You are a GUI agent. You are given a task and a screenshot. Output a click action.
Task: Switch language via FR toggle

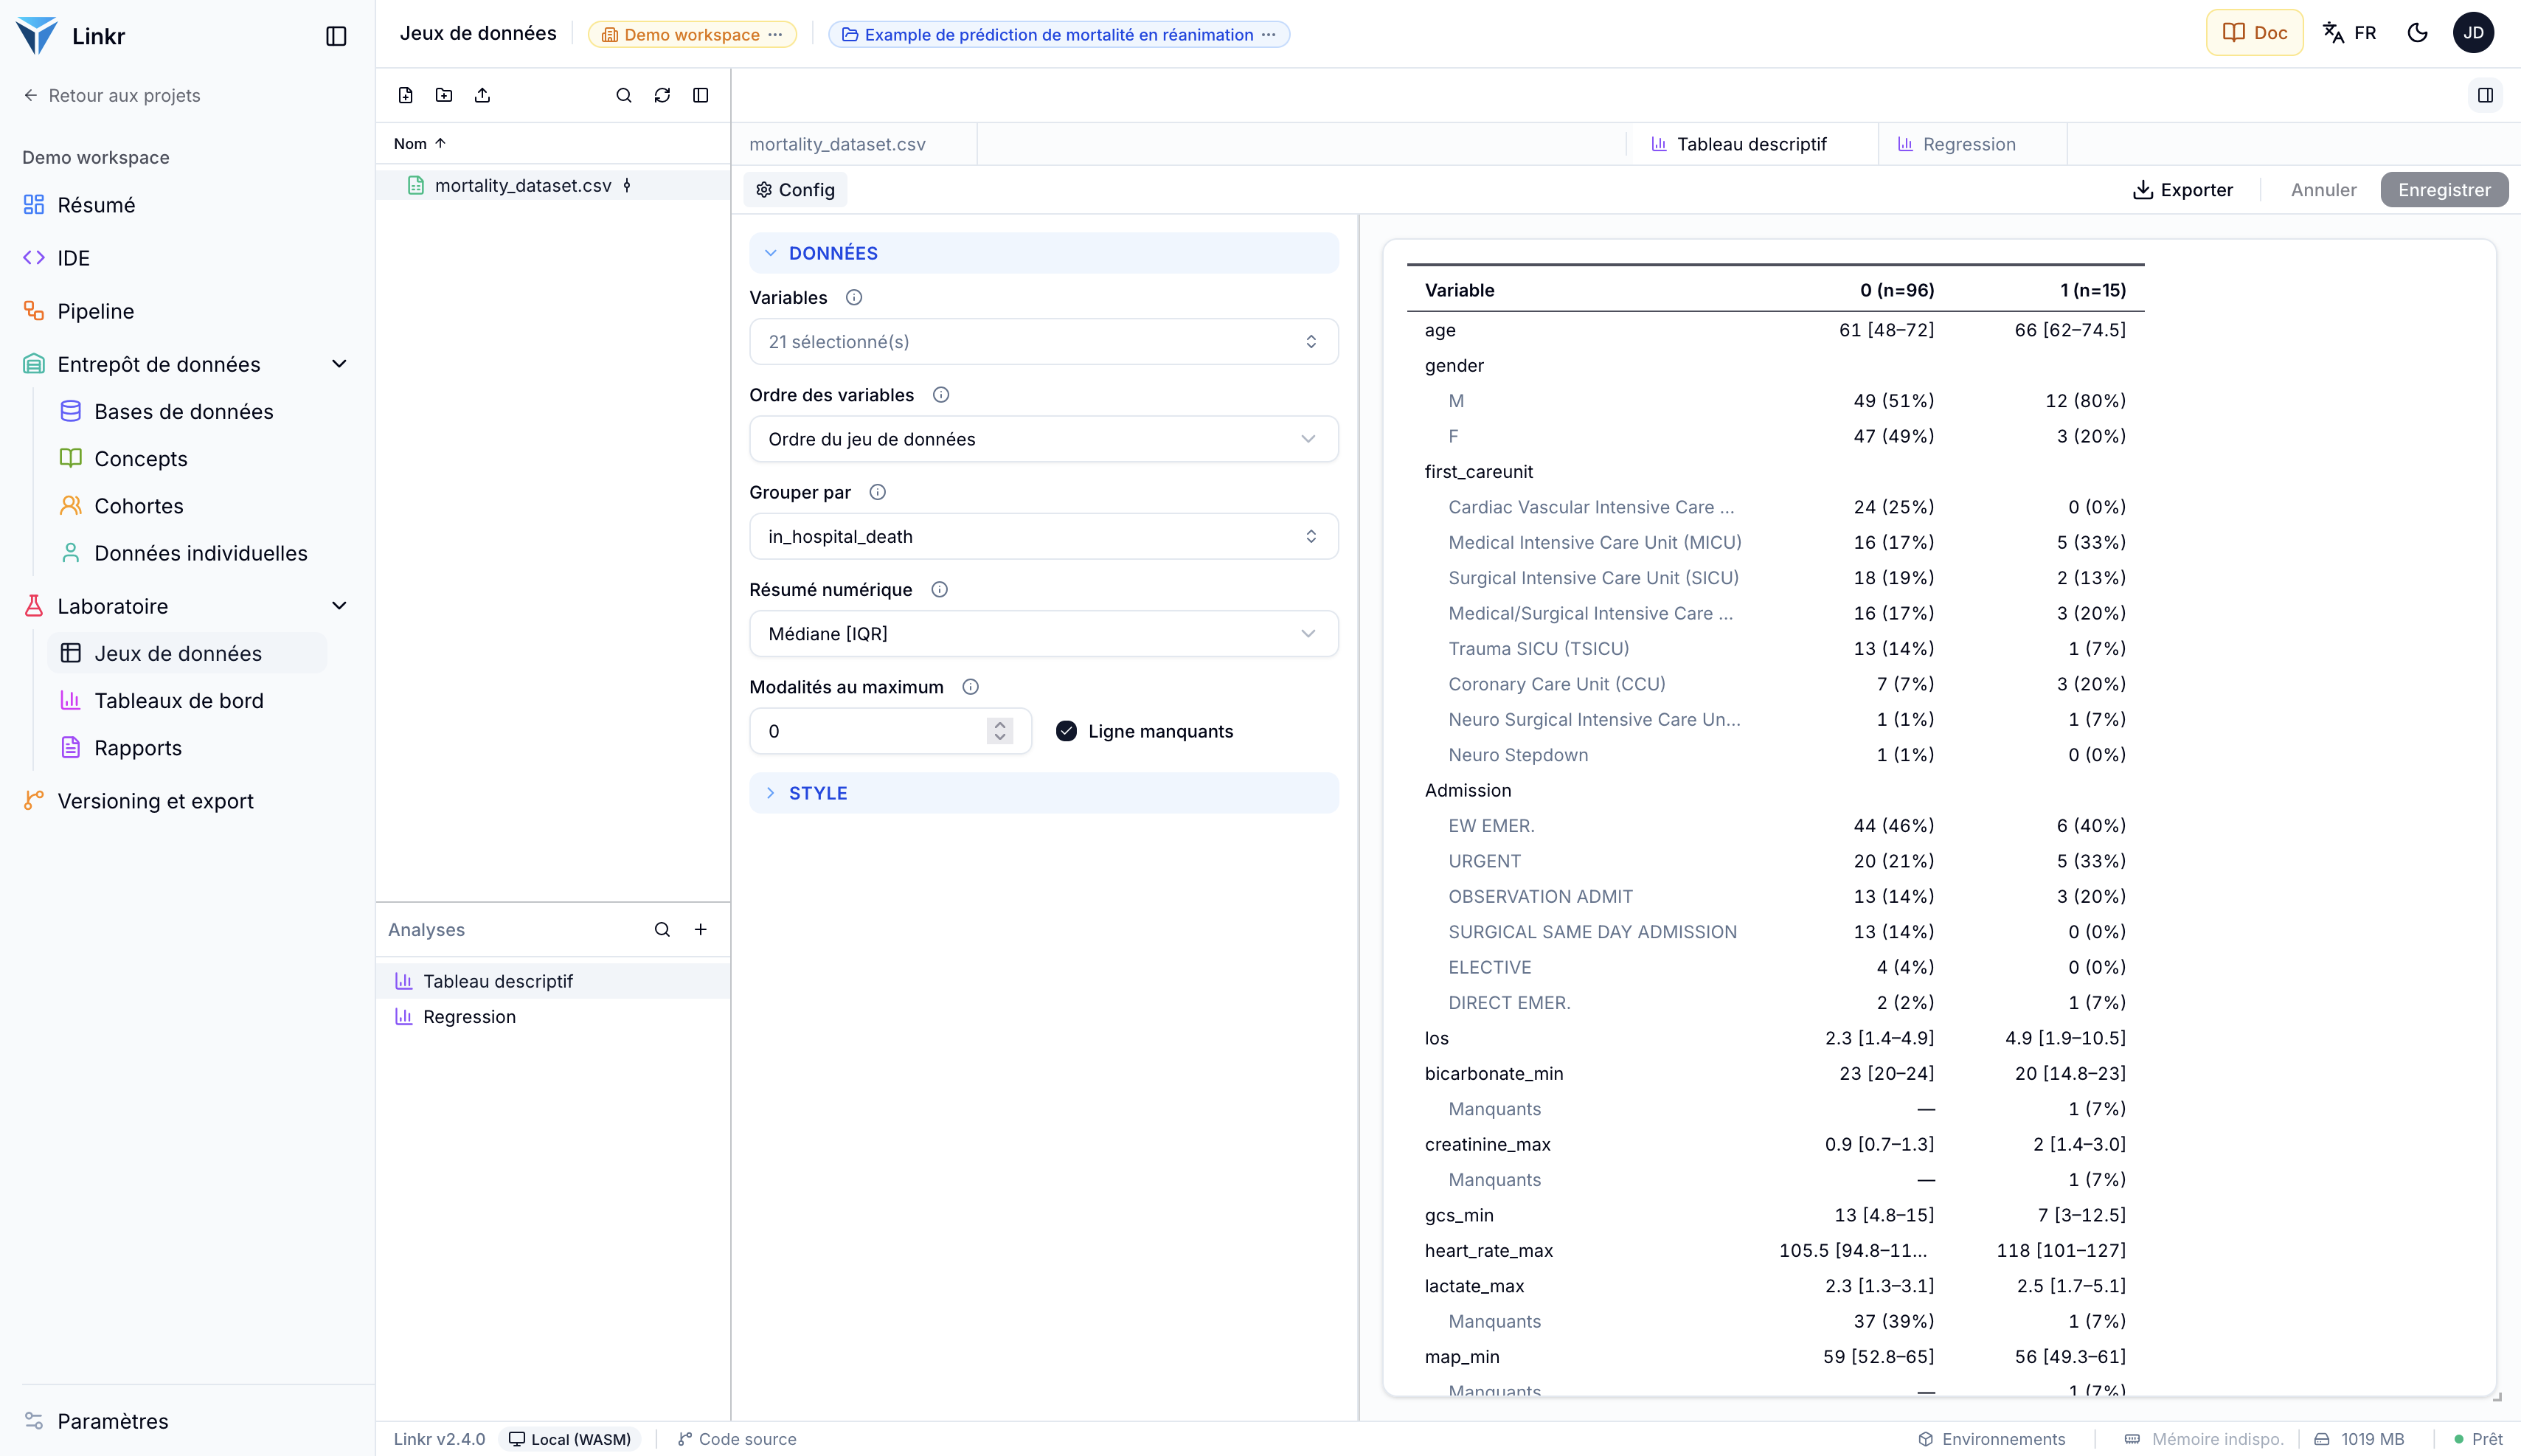click(2349, 33)
